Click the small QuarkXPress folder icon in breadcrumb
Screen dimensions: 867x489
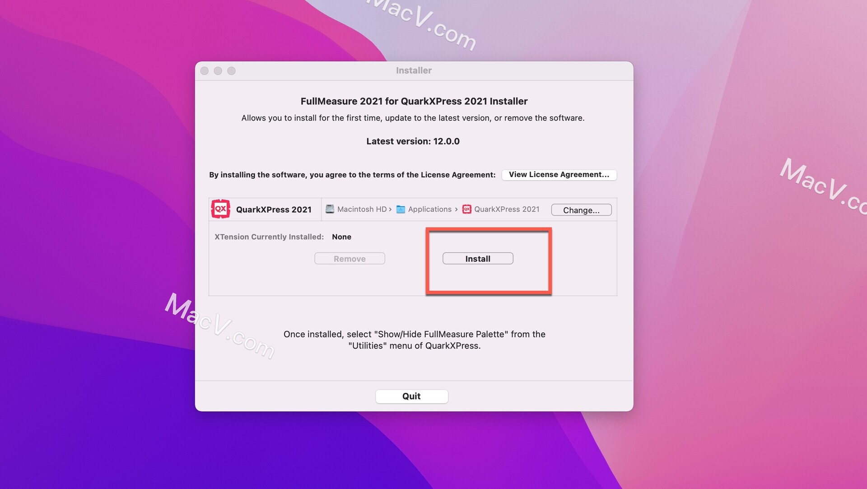pyautogui.click(x=466, y=209)
